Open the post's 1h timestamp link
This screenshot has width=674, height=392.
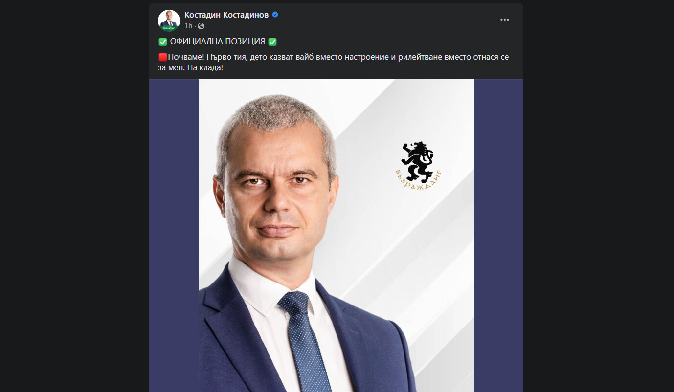[188, 26]
